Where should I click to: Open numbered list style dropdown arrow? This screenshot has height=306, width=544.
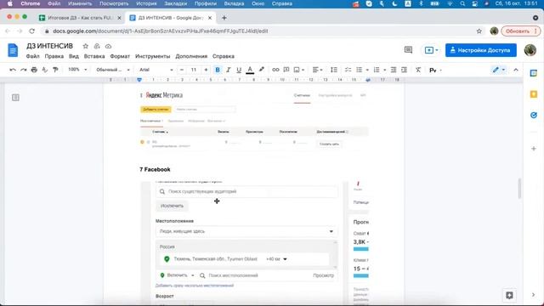384,70
